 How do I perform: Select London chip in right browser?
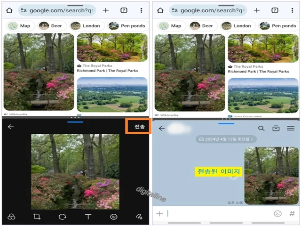coord(238,26)
